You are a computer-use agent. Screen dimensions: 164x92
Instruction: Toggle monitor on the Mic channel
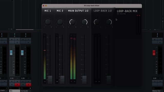pos(12,85)
